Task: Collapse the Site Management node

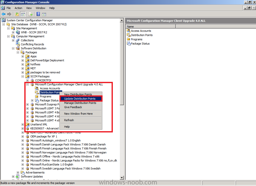Action: (x=8, y=28)
